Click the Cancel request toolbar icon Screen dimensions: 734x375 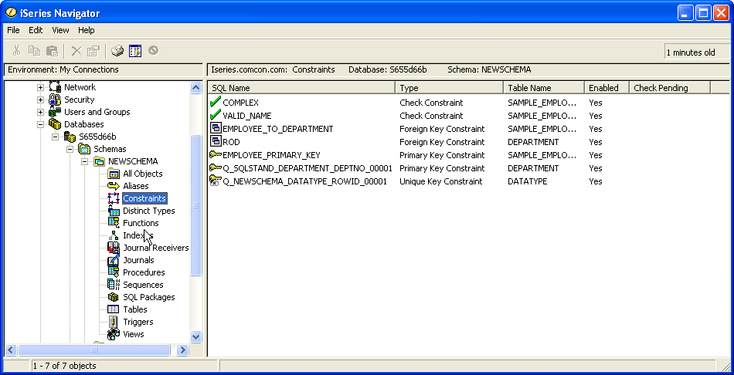[x=153, y=50]
